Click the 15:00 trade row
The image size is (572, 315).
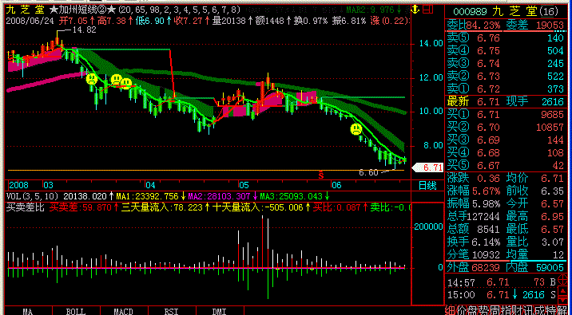tap(502, 295)
